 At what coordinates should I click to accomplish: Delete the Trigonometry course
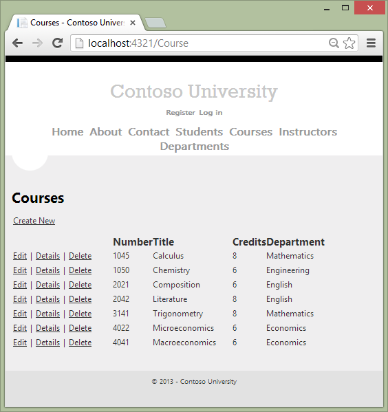80,314
